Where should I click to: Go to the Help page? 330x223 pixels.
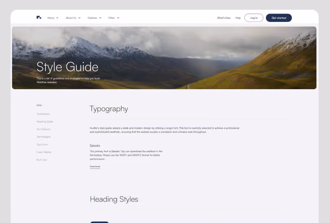[x=238, y=18]
